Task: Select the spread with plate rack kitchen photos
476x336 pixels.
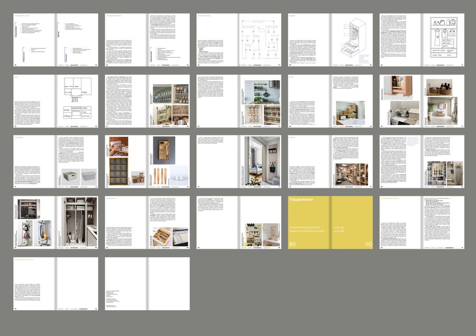Action: tap(147, 101)
